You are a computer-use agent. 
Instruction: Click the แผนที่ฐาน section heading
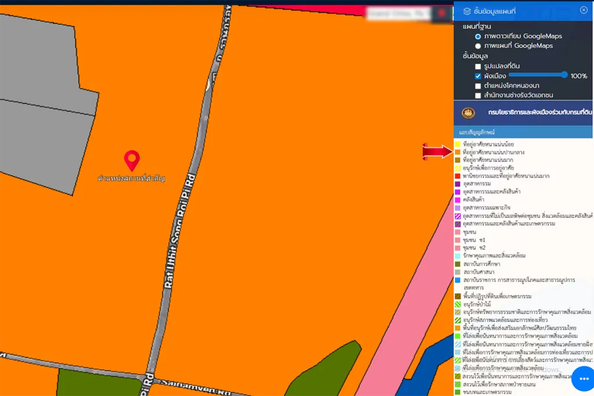pos(477,27)
